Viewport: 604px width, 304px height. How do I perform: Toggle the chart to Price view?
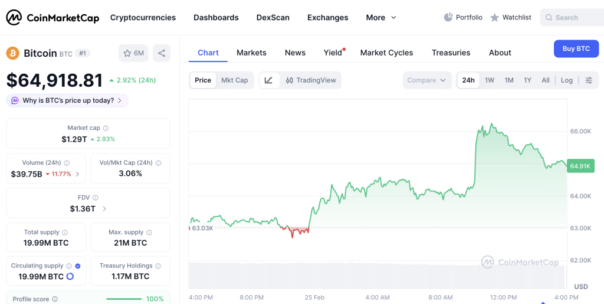point(203,80)
